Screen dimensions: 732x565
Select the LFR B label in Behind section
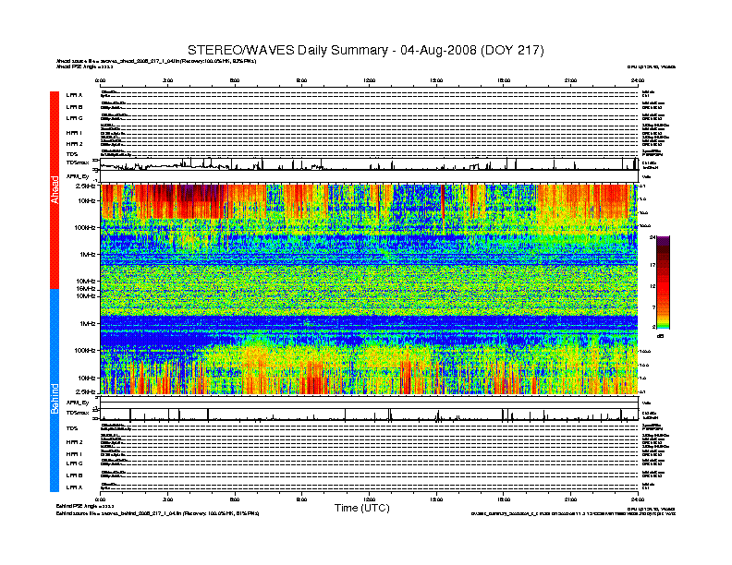(74, 475)
